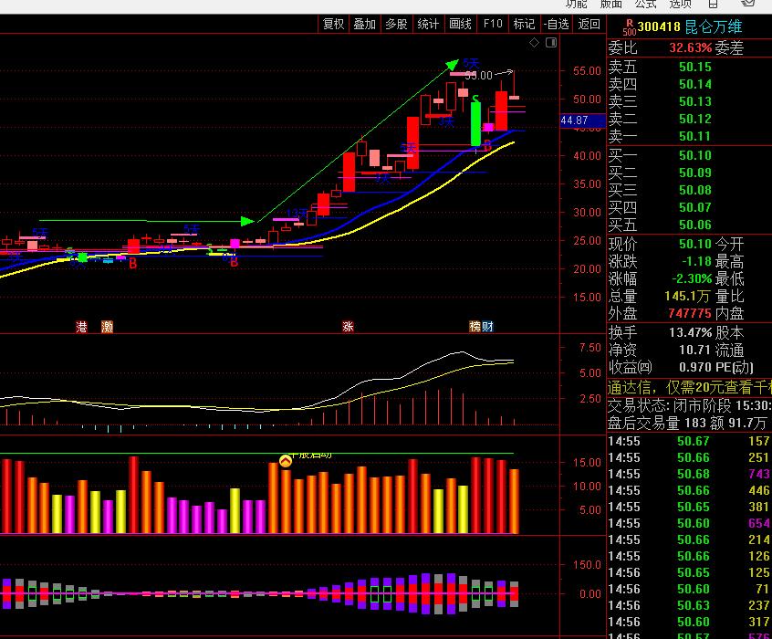Click the blue 44.87 price label
Image resolution: width=772 pixels, height=639 pixels.
coord(582,120)
